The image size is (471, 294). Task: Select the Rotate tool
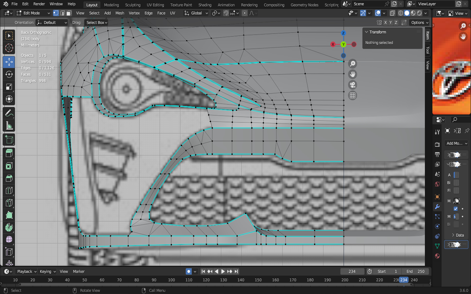click(x=9, y=74)
